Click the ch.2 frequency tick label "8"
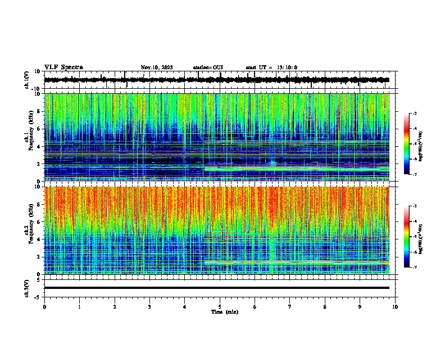The height and width of the screenshot is (344, 445). [39, 204]
